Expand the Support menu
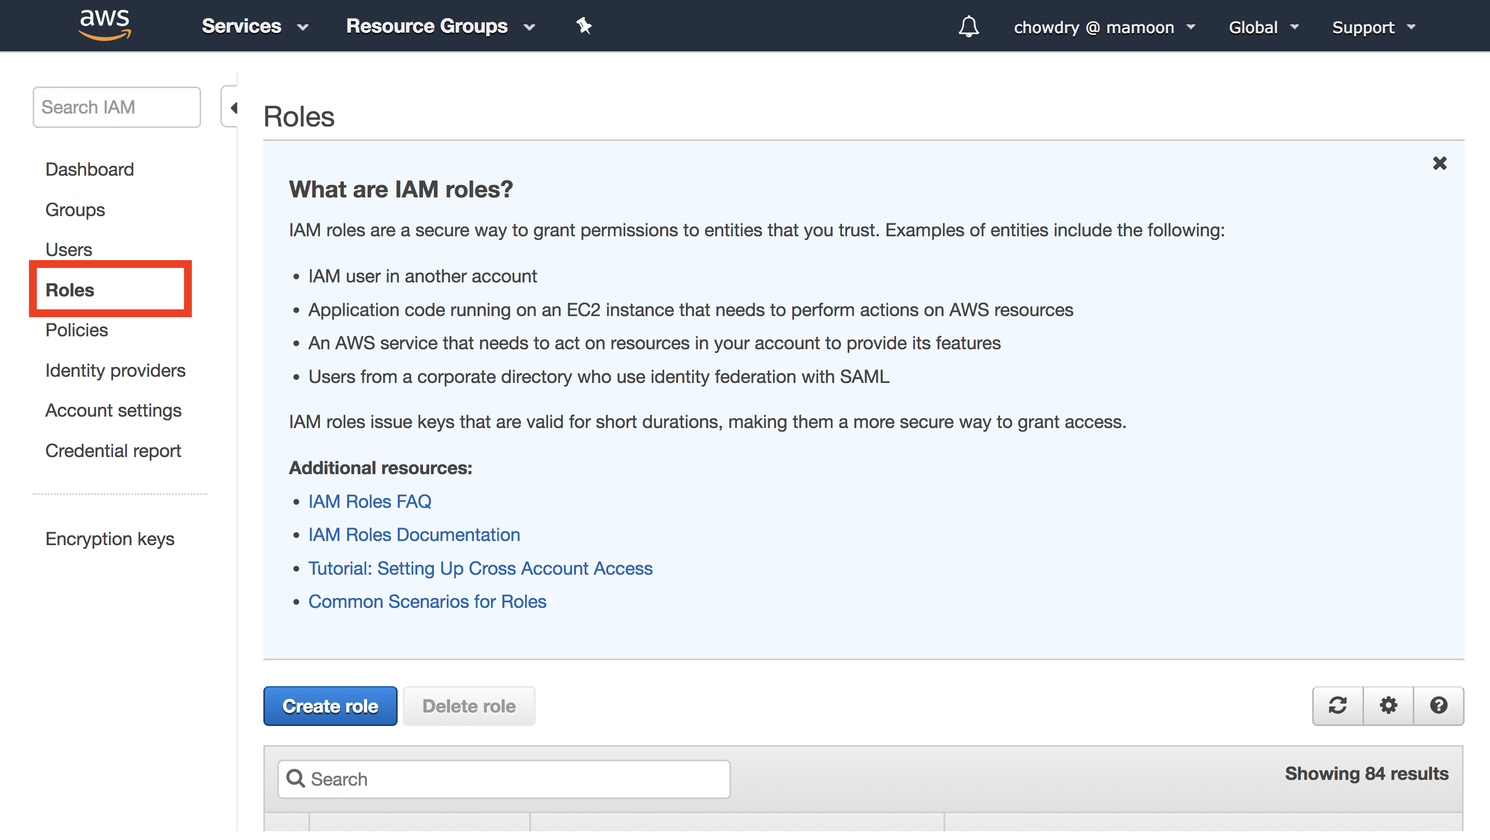This screenshot has width=1490, height=840. 1374,28
